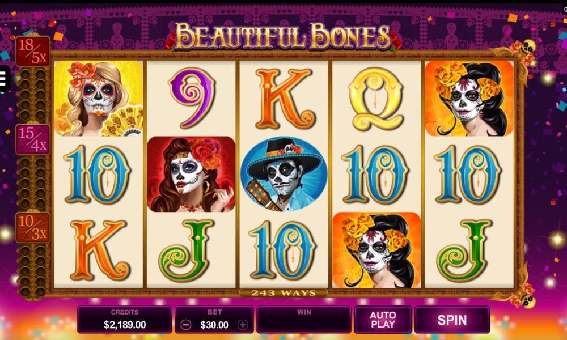Click the orange K symbol in middle reel

(285, 99)
